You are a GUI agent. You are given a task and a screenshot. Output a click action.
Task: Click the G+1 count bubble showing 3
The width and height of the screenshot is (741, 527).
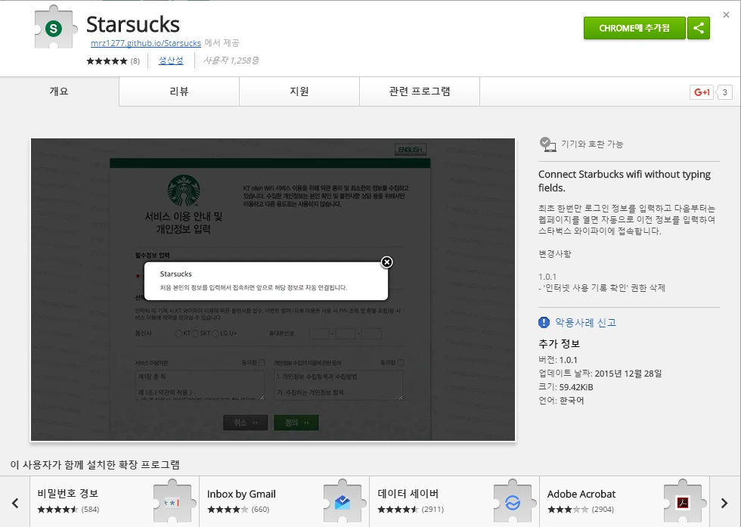[x=724, y=92]
